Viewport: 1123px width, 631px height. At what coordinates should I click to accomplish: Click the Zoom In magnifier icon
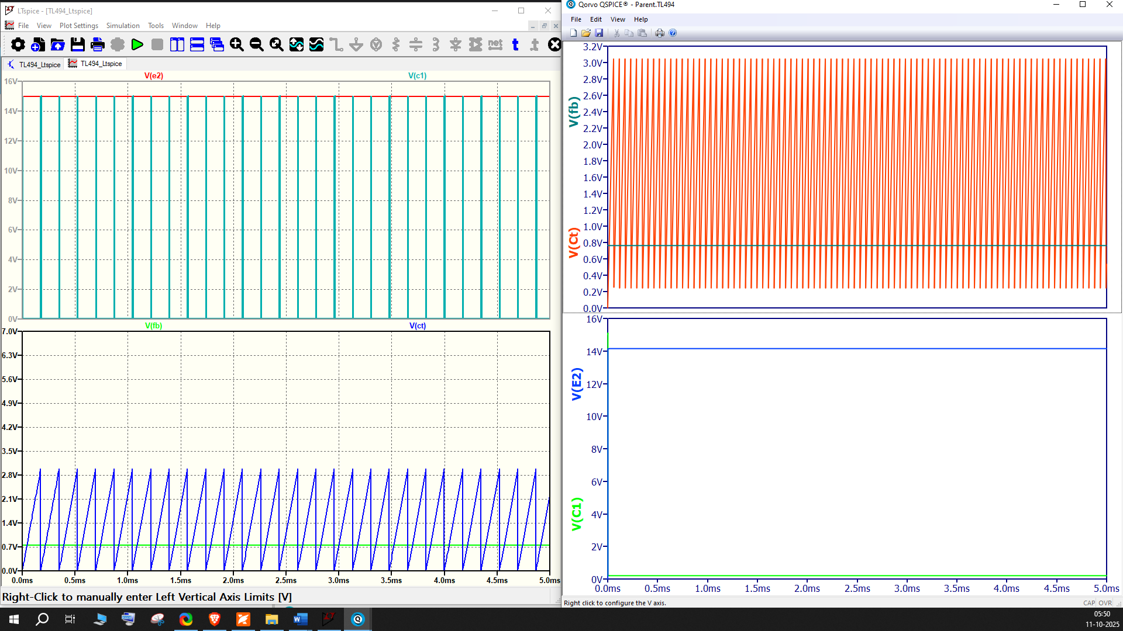coord(236,44)
